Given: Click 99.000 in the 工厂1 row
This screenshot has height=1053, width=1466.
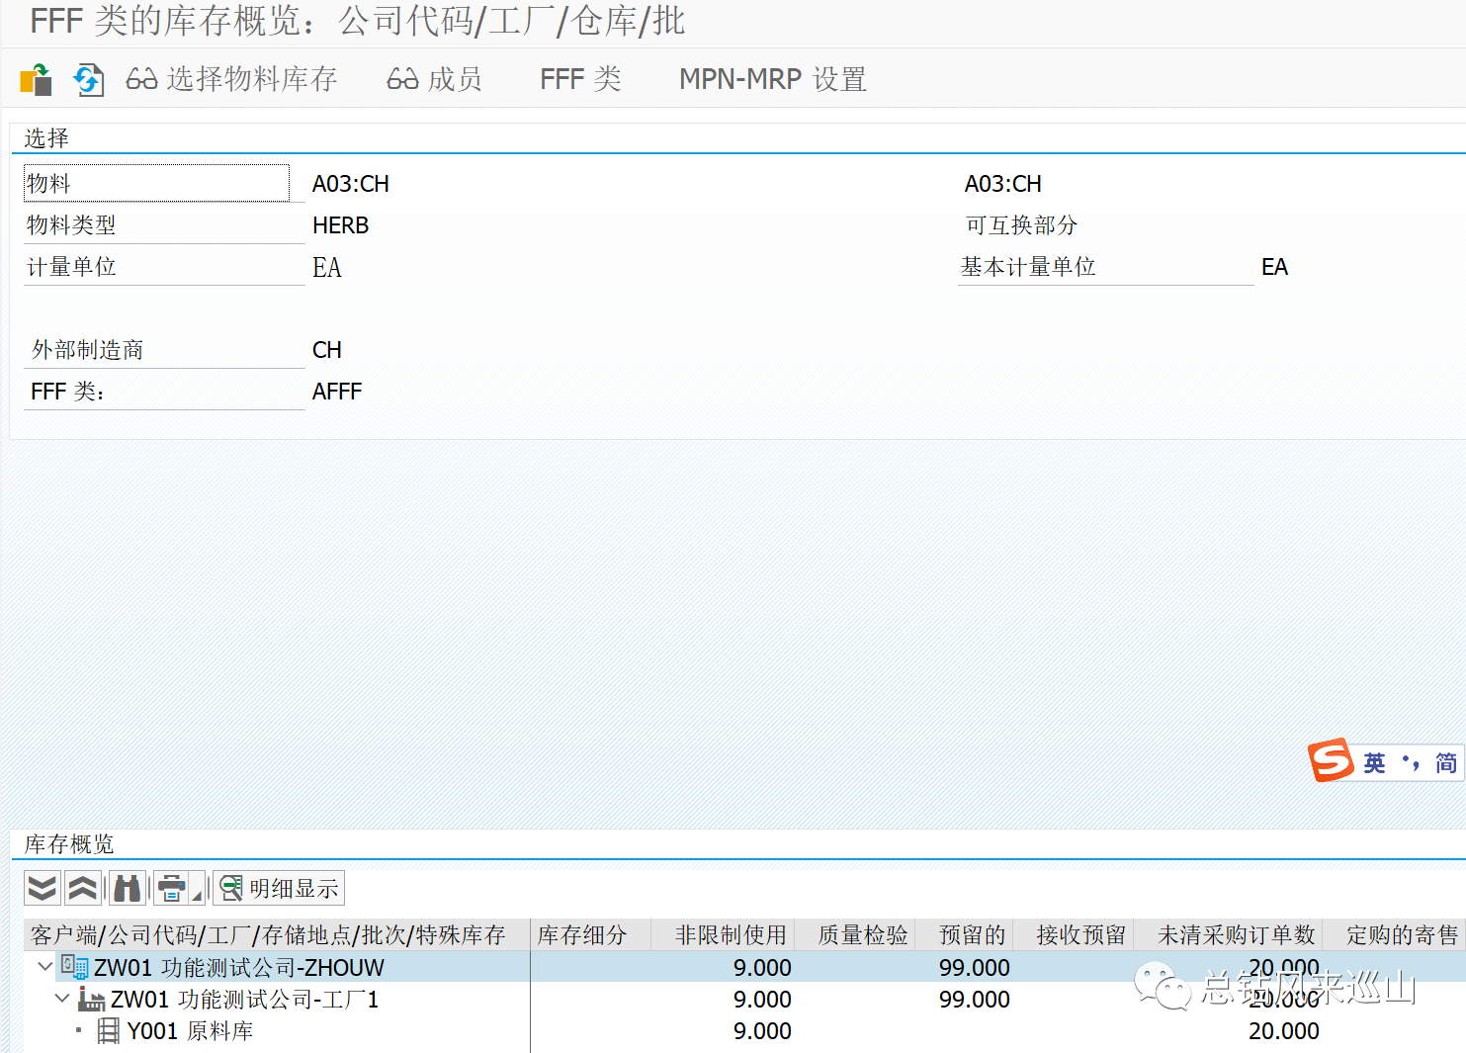Looking at the screenshot, I should (x=975, y=1000).
